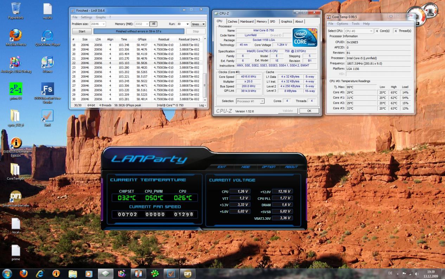Viewport: 445px width, 279px height.
Task: Open the Run count dropdown in LinX
Action: pyautogui.click(x=187, y=24)
